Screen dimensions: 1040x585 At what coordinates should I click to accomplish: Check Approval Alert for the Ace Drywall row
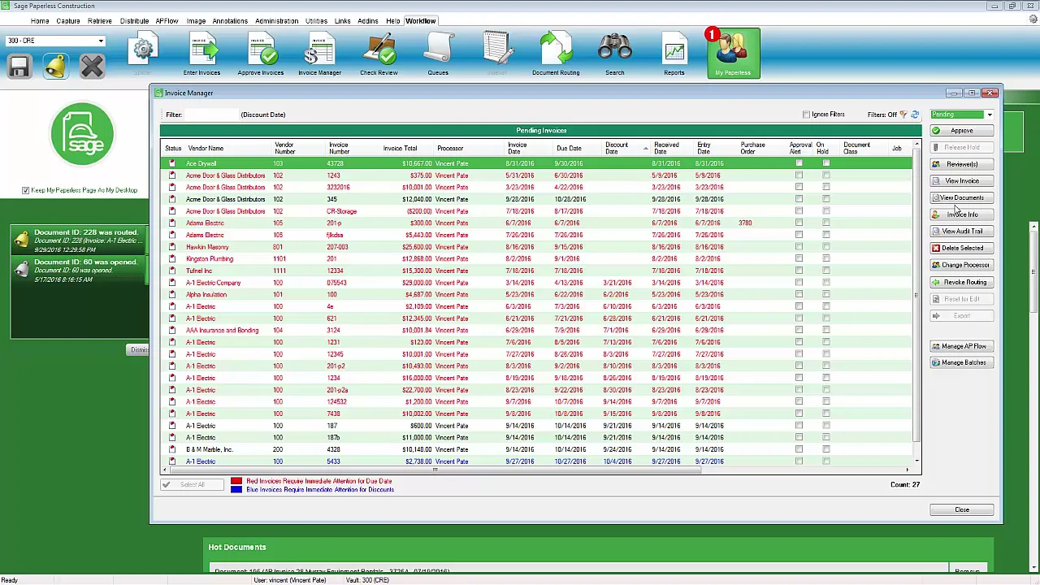point(799,163)
